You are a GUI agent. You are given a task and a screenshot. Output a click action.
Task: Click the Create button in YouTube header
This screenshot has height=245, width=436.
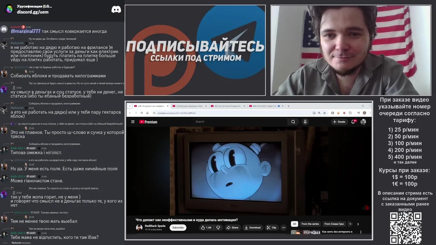click(x=339, y=122)
